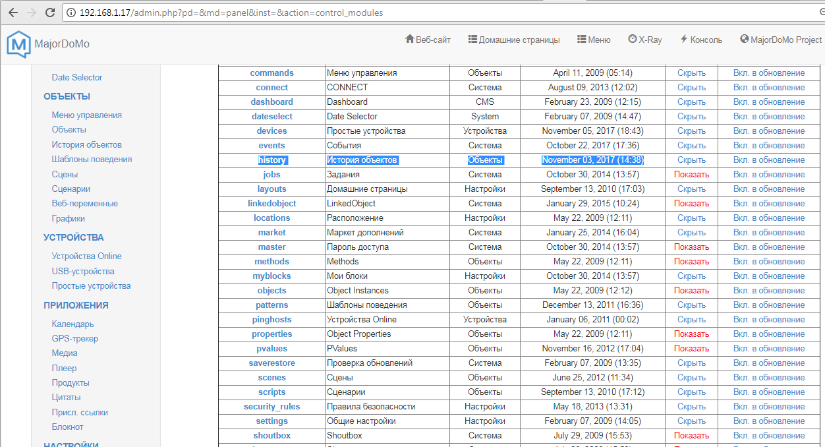825x447 pixels.
Task: Open Присл. ссылки in the sidebar
Action: [x=80, y=412]
